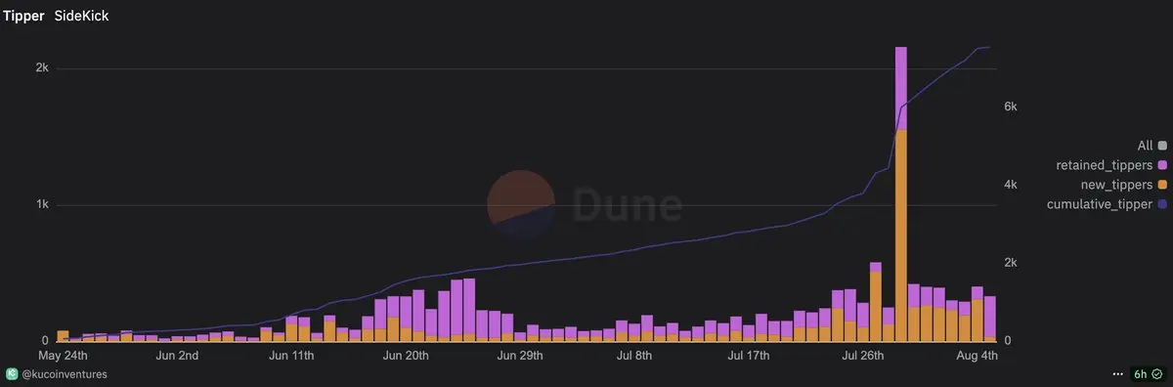The image size is (1173, 387).
Task: Click the tallest spike bar after Jul 26th
Action: point(901,193)
